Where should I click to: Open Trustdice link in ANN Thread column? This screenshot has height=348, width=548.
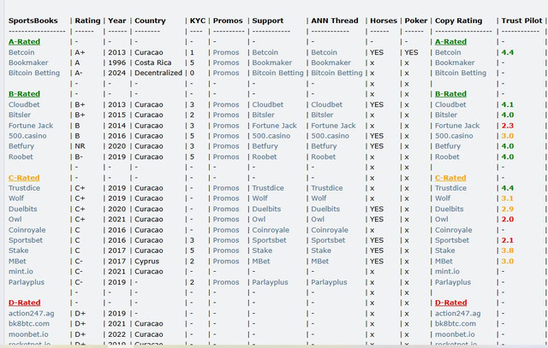click(327, 188)
